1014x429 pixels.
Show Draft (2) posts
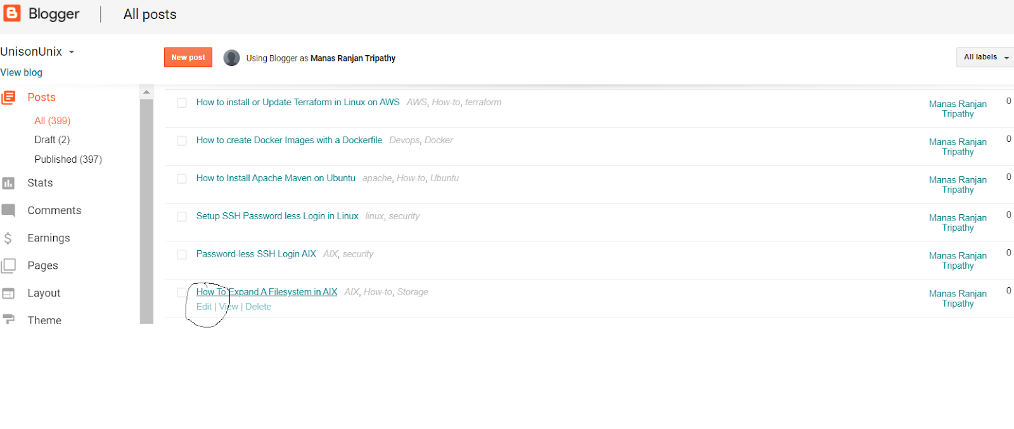coord(52,140)
